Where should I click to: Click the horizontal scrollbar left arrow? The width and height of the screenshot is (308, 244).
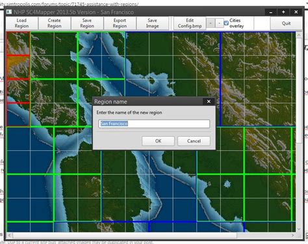pos(9,235)
